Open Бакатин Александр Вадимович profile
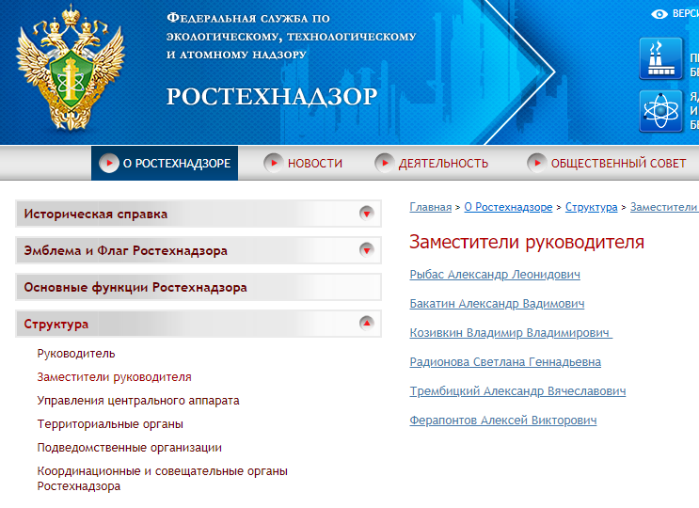This screenshot has width=699, height=508. click(497, 304)
